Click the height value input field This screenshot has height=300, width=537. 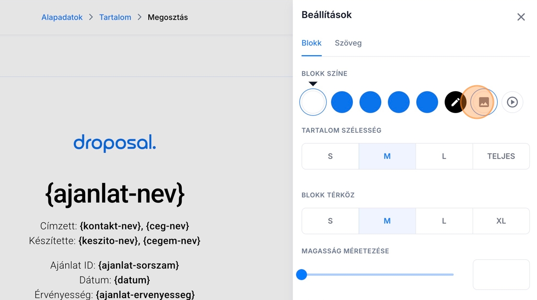(x=501, y=275)
